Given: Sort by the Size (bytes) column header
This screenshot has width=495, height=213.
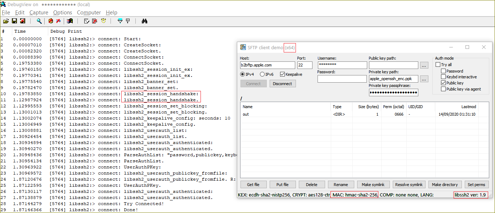Looking at the screenshot, I should [367, 107].
